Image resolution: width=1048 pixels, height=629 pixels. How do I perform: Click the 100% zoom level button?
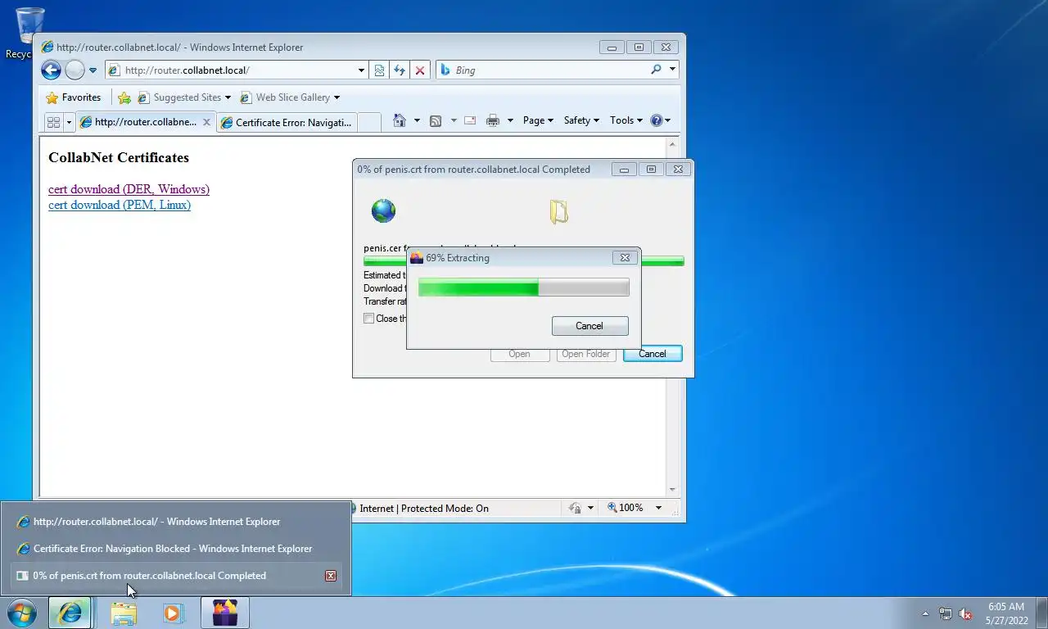(626, 508)
